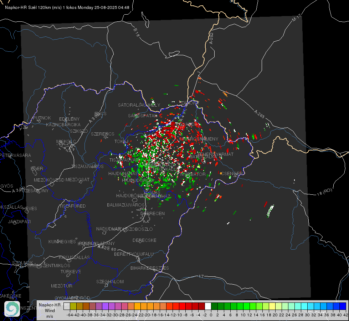The width and height of the screenshot is (349, 321).
Task: Click the map title with timestamp 04:48
Action: point(67,7)
